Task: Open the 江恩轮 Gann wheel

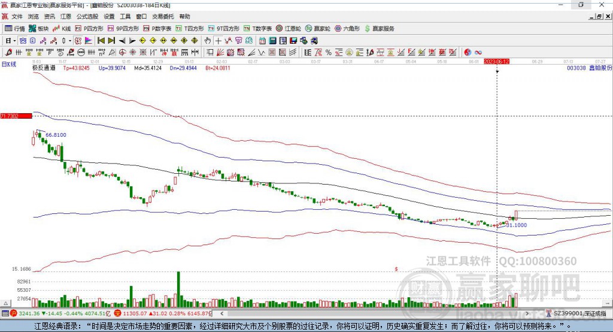Action: pyautogui.click(x=289, y=29)
